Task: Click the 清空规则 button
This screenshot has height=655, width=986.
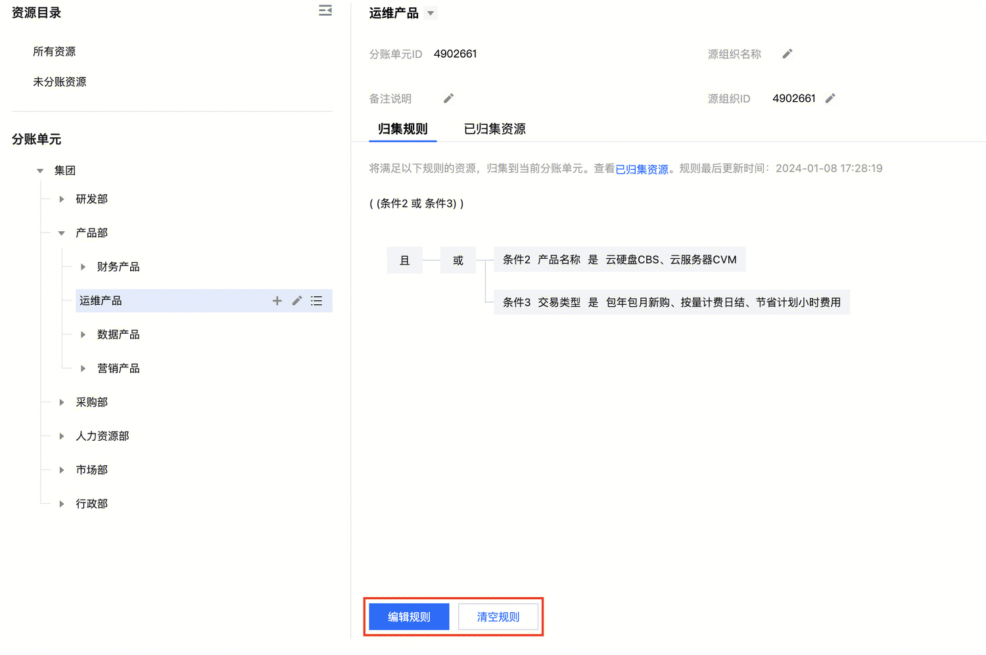Action: click(498, 617)
